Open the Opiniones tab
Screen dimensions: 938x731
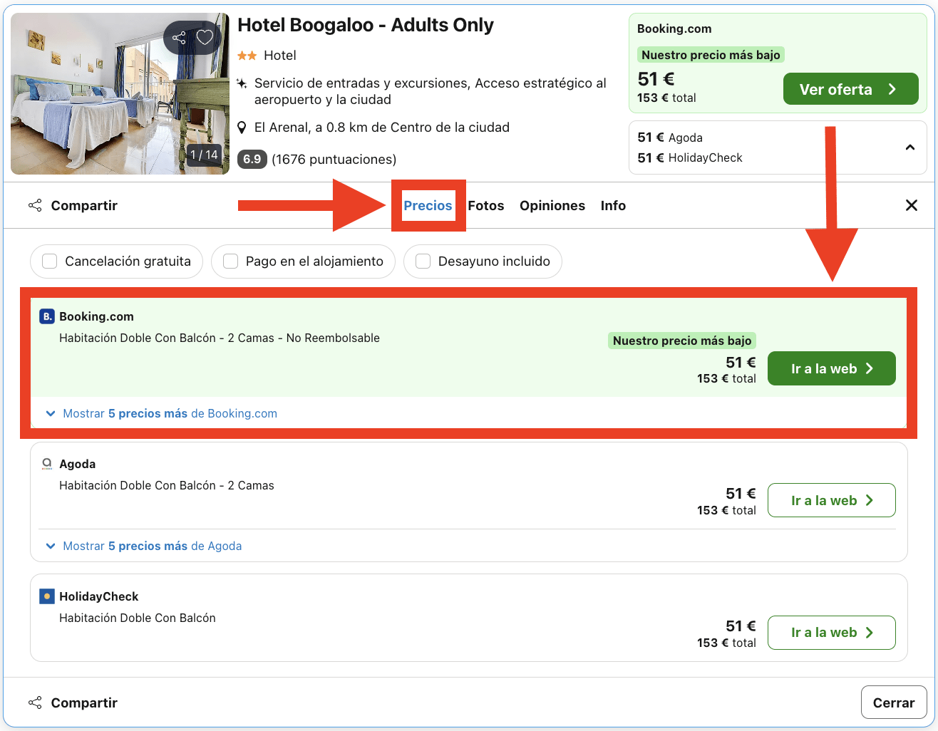pos(552,205)
